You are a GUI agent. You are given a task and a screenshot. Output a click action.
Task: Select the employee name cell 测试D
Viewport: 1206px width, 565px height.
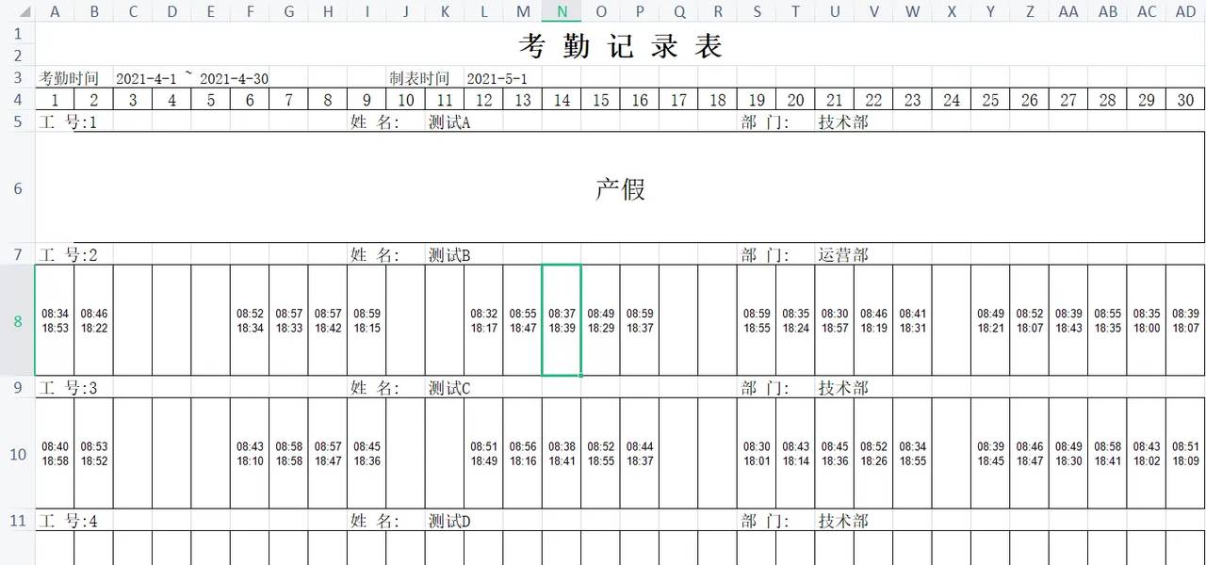coord(449,521)
